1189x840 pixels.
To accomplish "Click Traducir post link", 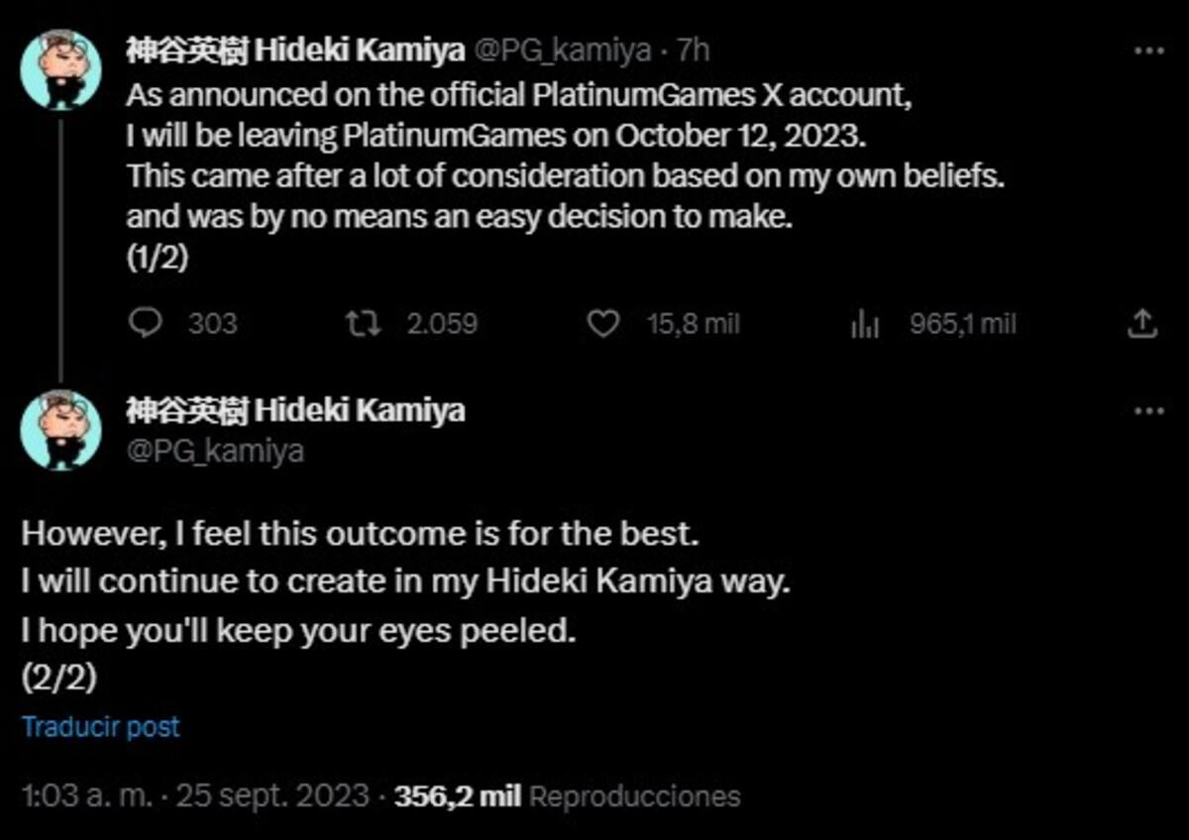I will coord(101,727).
